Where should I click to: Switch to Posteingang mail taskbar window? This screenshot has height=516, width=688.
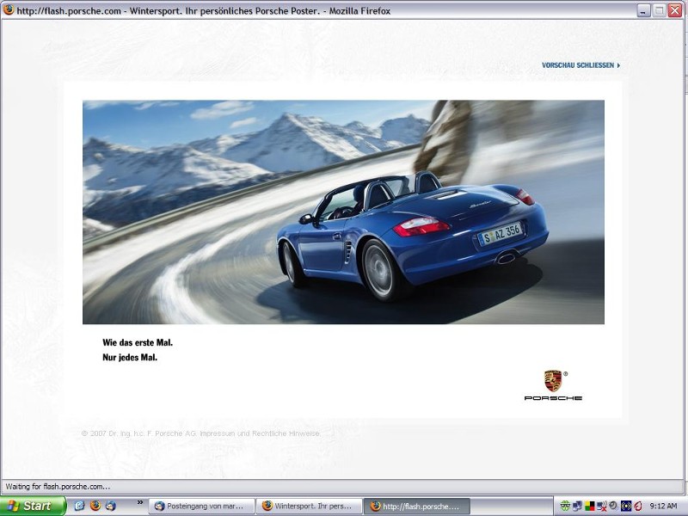coord(201,506)
